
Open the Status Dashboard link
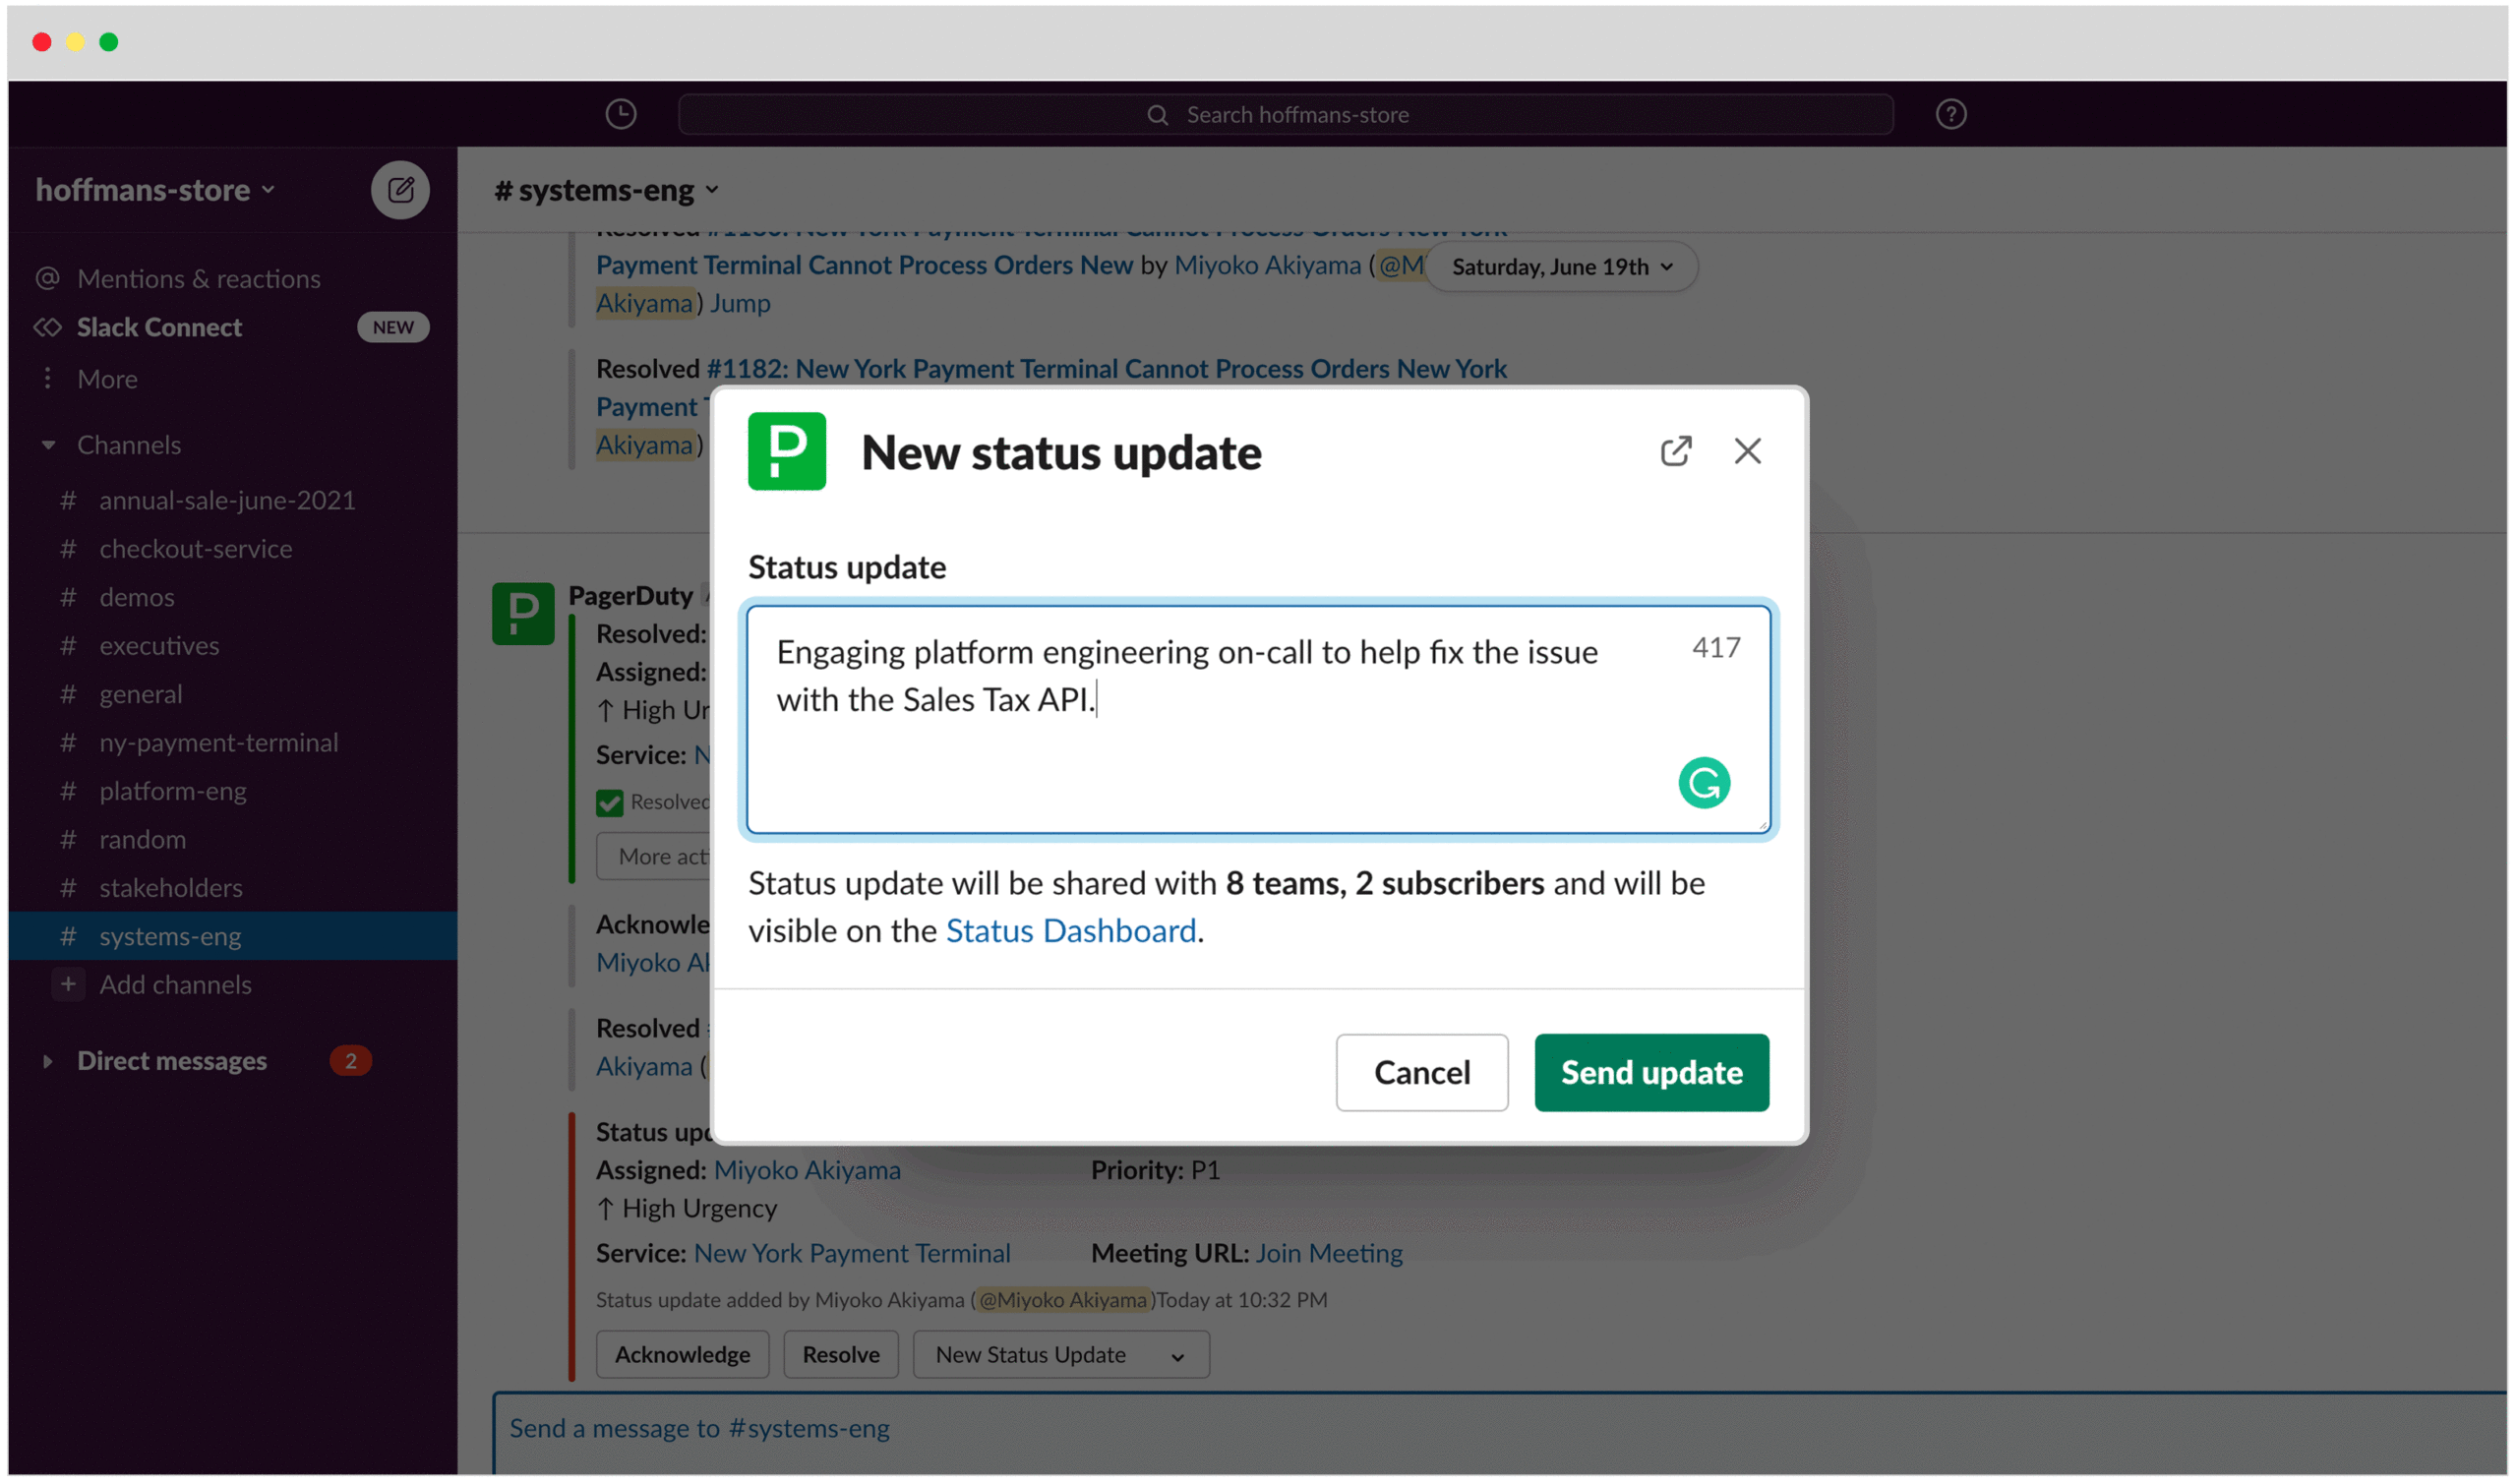pyautogui.click(x=1071, y=930)
